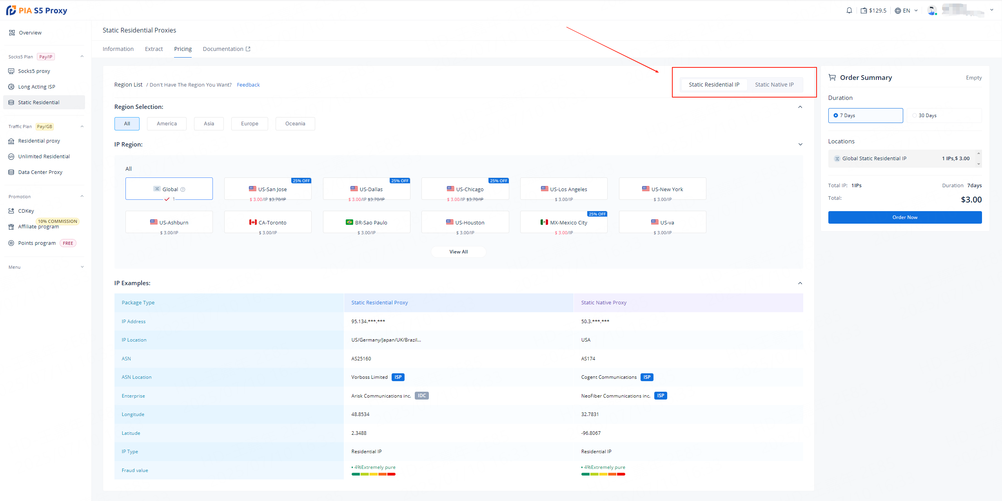This screenshot has width=1002, height=501.
Task: Open the Residential proxy sidebar item
Action: tap(39, 141)
